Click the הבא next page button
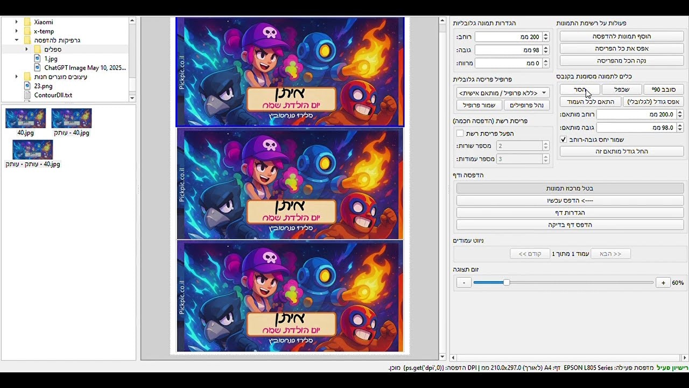The image size is (689, 388). (x=610, y=254)
